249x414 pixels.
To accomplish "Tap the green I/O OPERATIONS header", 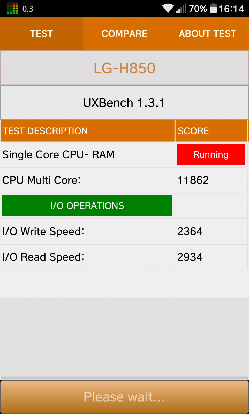I will (x=87, y=206).
